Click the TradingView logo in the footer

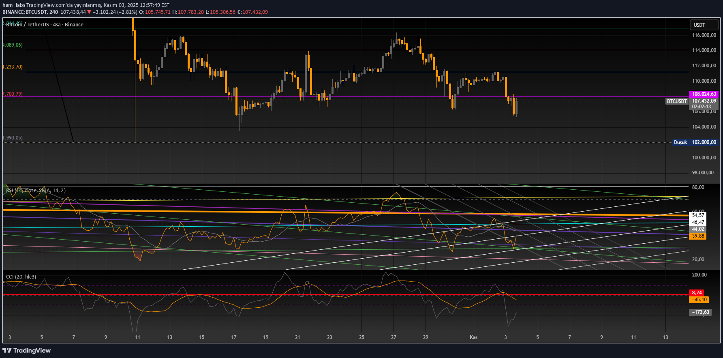point(27,350)
